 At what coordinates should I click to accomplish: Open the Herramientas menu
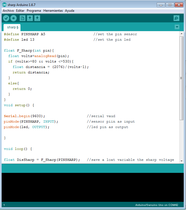(x=53, y=11)
